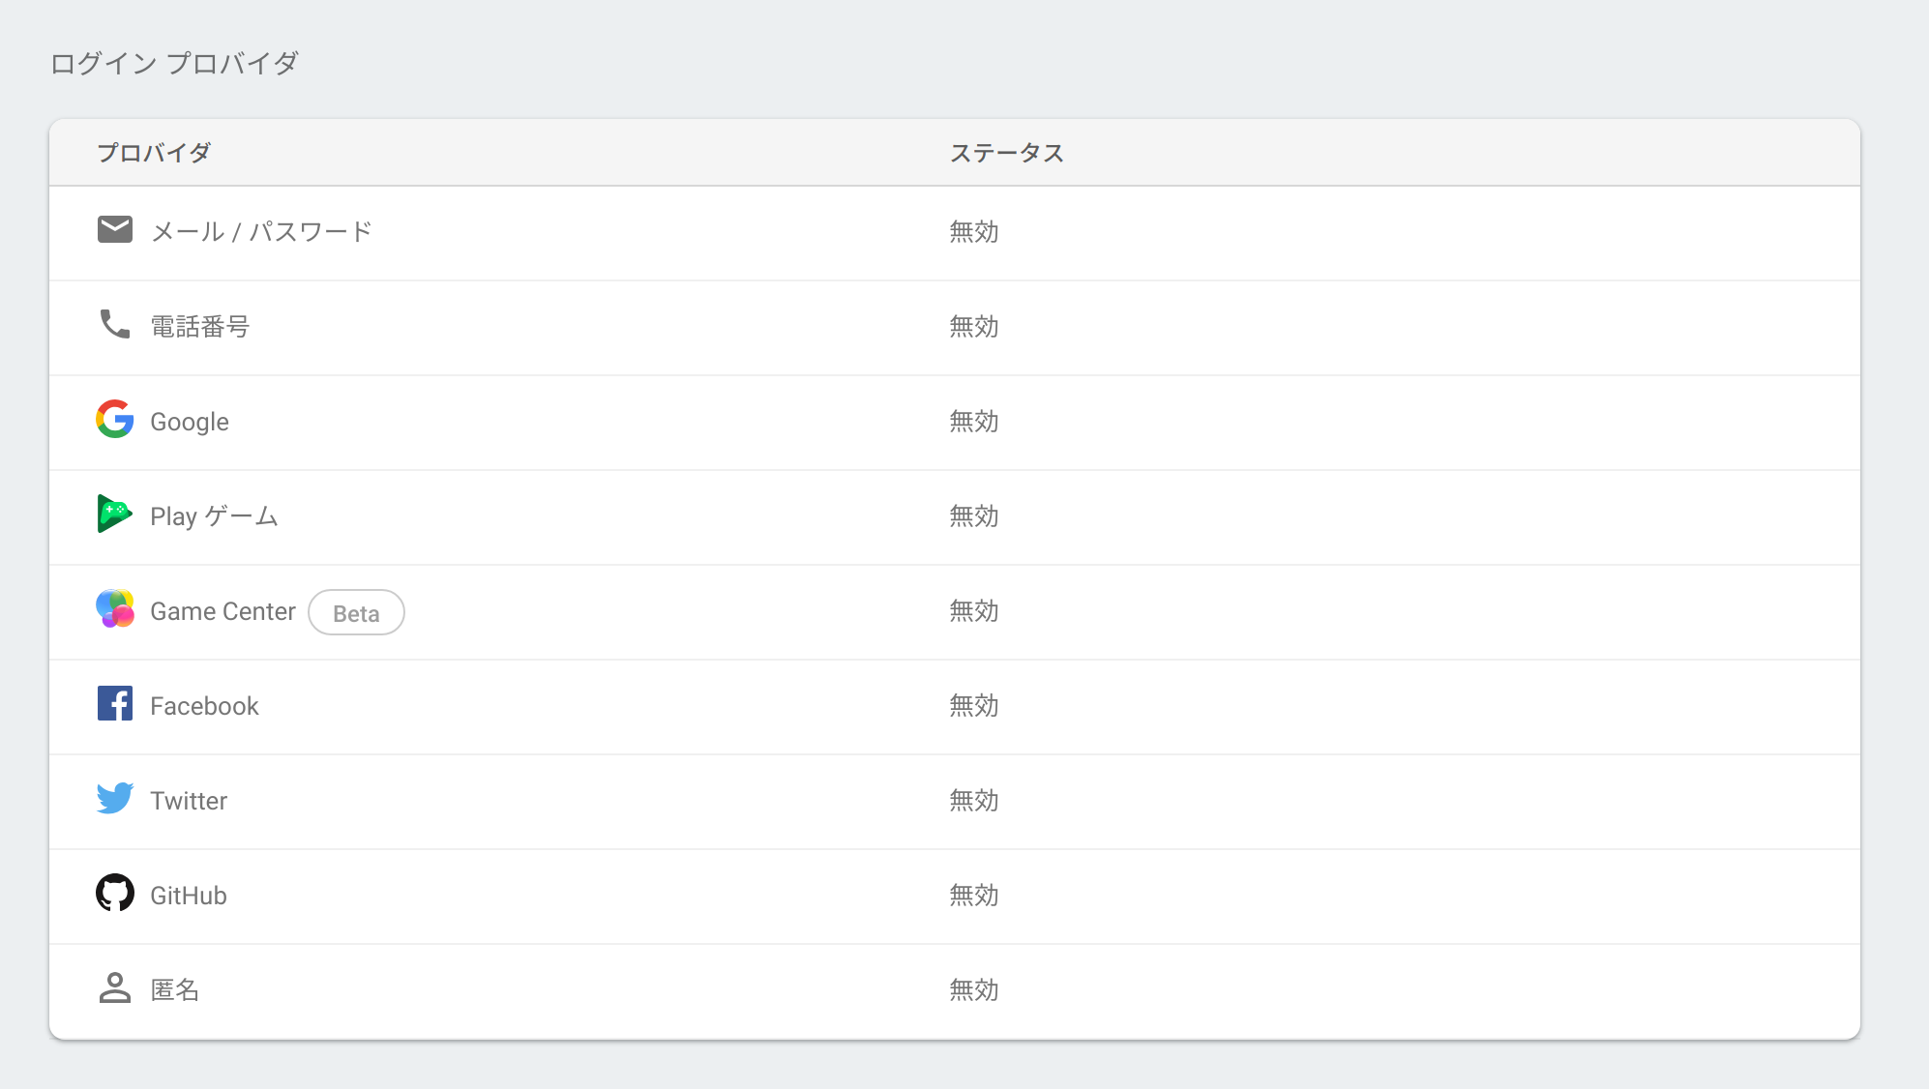Click the プロバイダ column header
Screen dimensions: 1929x1089
[x=154, y=152]
